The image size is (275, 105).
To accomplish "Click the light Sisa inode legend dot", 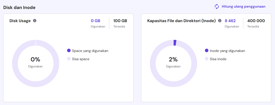I will [x=207, y=59].
